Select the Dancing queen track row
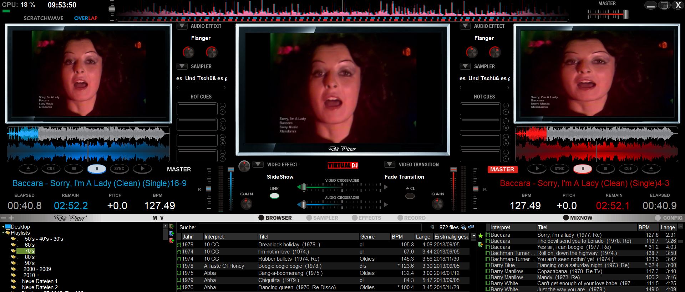 pos(324,287)
